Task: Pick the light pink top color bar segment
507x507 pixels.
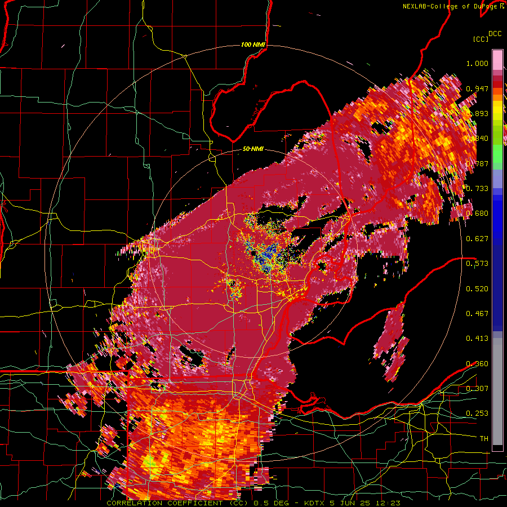Action: point(497,60)
